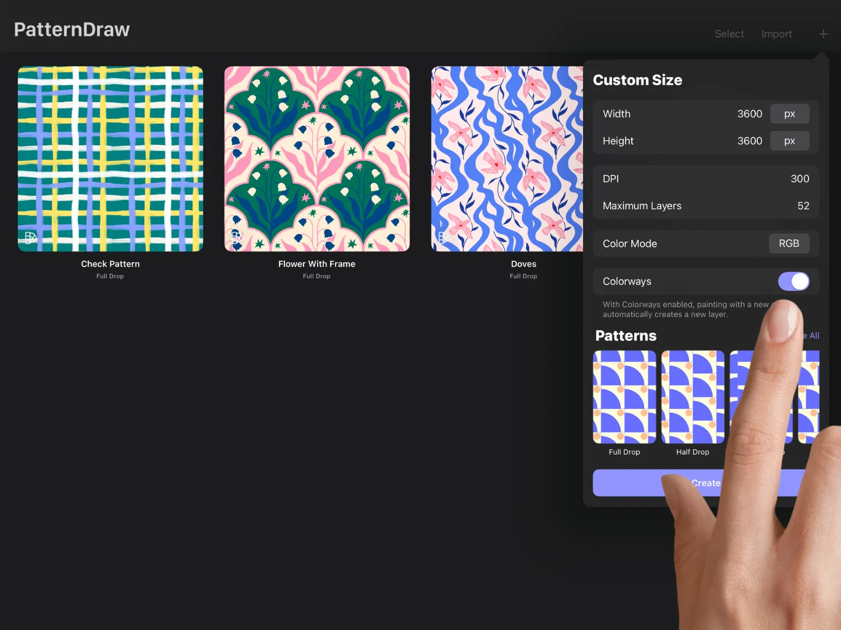Click the Custom Size heading
The image size is (841, 630).
[x=638, y=80]
